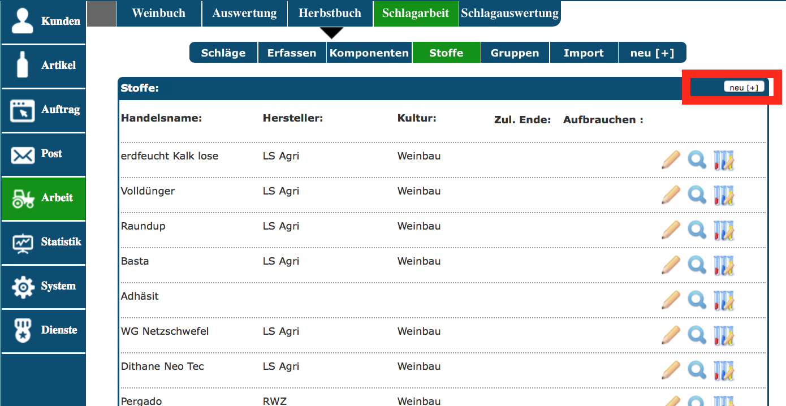Click the pencil edit icon for Volldünger
Screen dimensions: 786x406
click(671, 195)
